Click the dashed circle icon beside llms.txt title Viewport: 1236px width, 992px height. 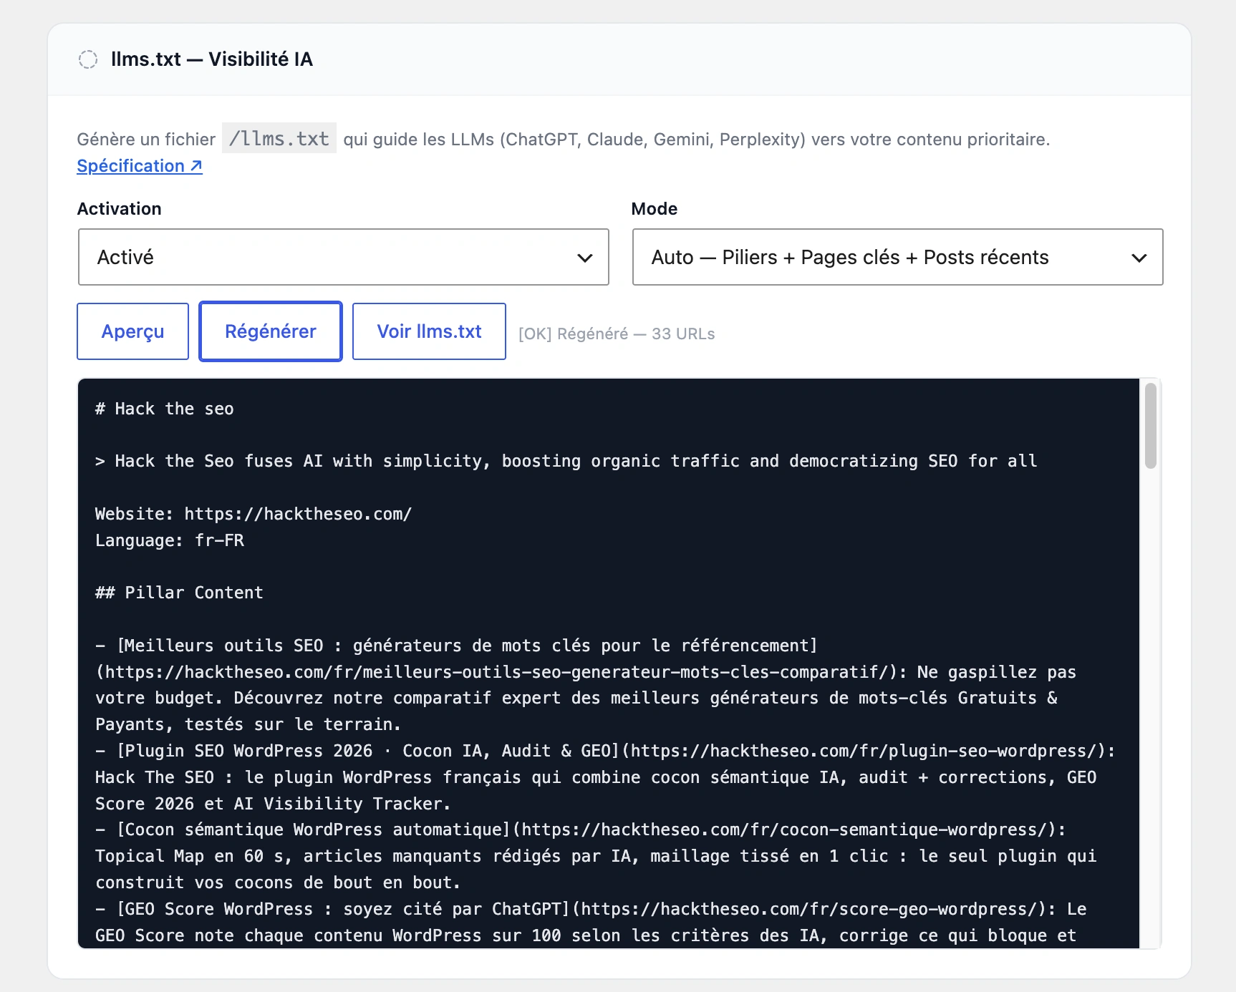click(88, 59)
